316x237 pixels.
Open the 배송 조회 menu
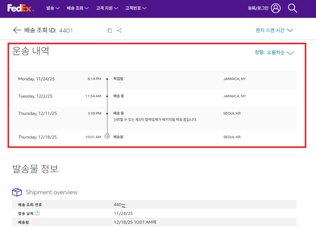[x=78, y=8]
